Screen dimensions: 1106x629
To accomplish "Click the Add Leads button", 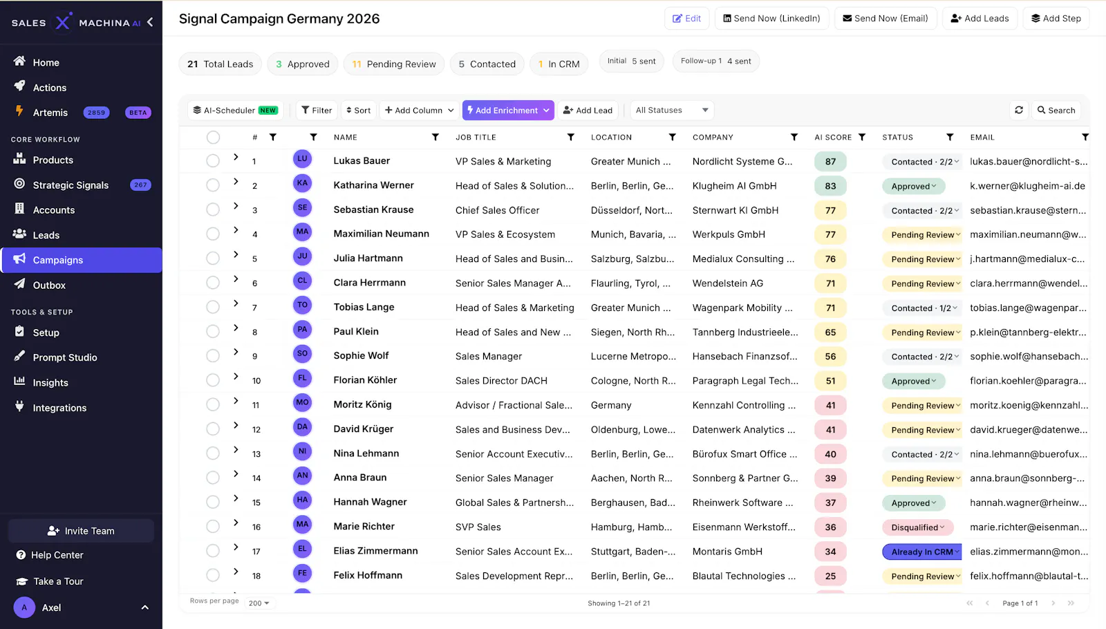I will 980,19.
